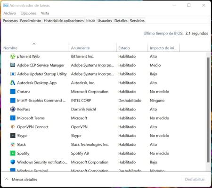
Task: Click Slack Technologies Inc. publisher cell
Action: (x=90, y=144)
